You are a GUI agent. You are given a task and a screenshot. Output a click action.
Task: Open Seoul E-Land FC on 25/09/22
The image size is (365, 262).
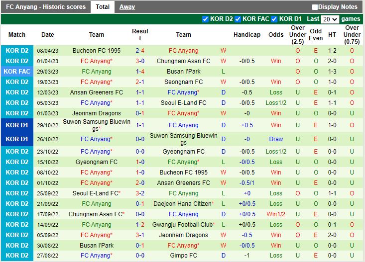click(97, 193)
